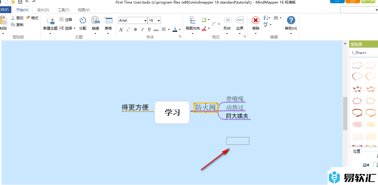This screenshot has height=185, width=378.
Task: Expand the 表格 table dropdown arrow
Action: [x=108, y=33]
